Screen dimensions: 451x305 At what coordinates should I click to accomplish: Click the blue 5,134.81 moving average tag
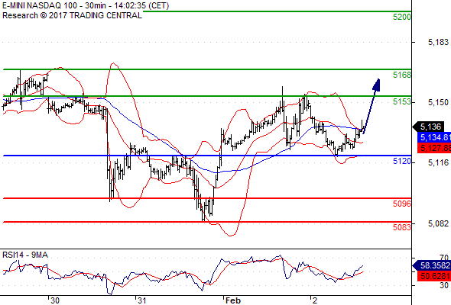434,137
